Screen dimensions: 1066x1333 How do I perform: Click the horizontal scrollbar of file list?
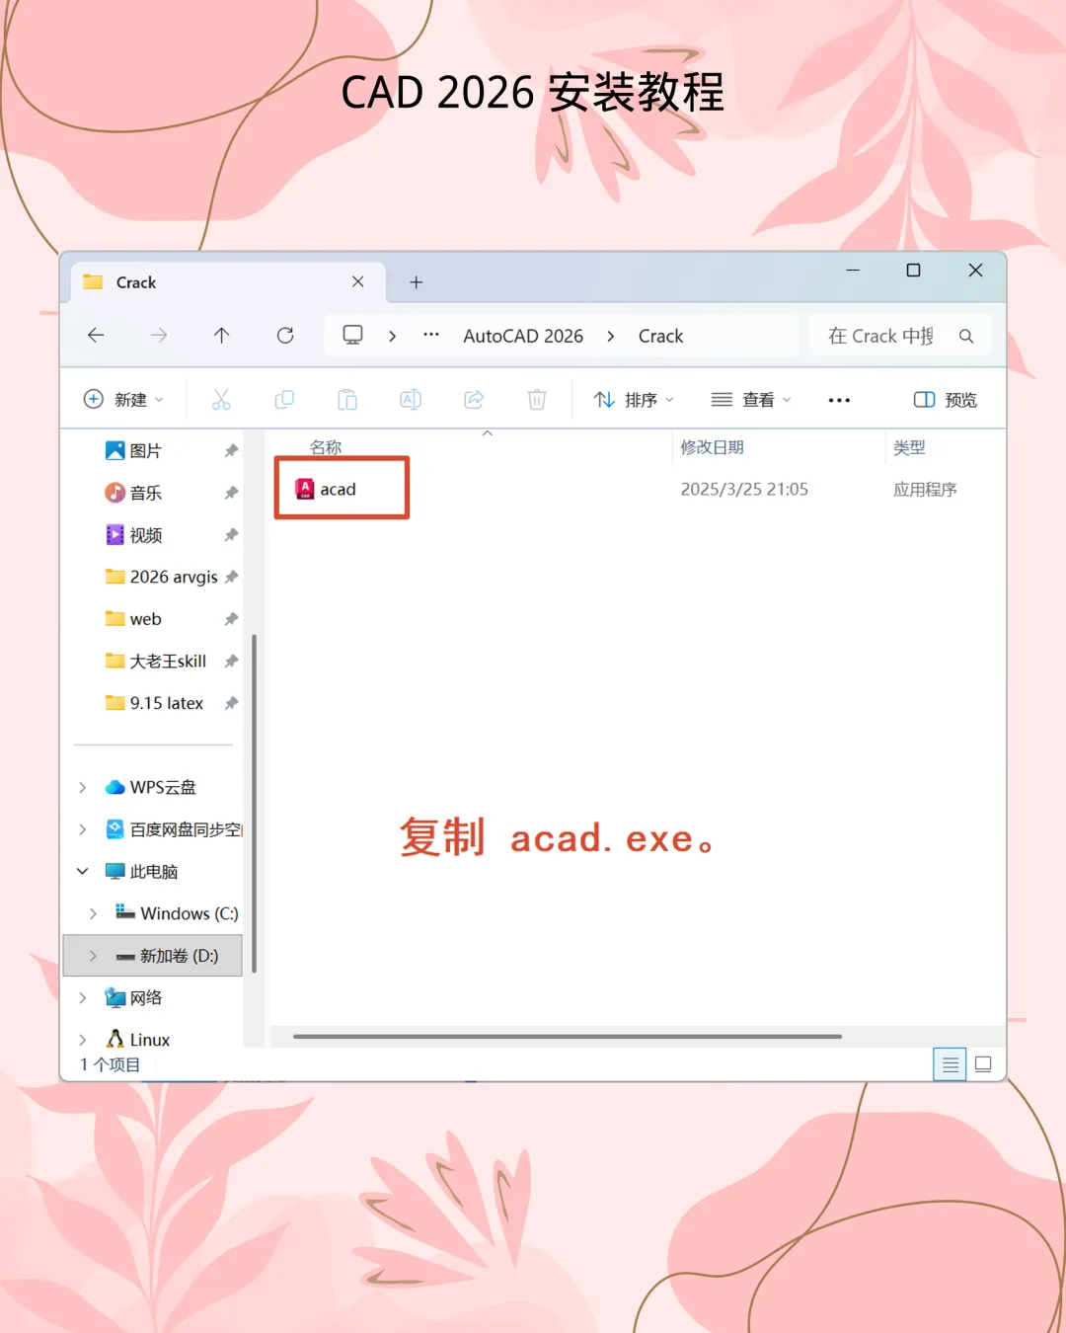tap(568, 1037)
